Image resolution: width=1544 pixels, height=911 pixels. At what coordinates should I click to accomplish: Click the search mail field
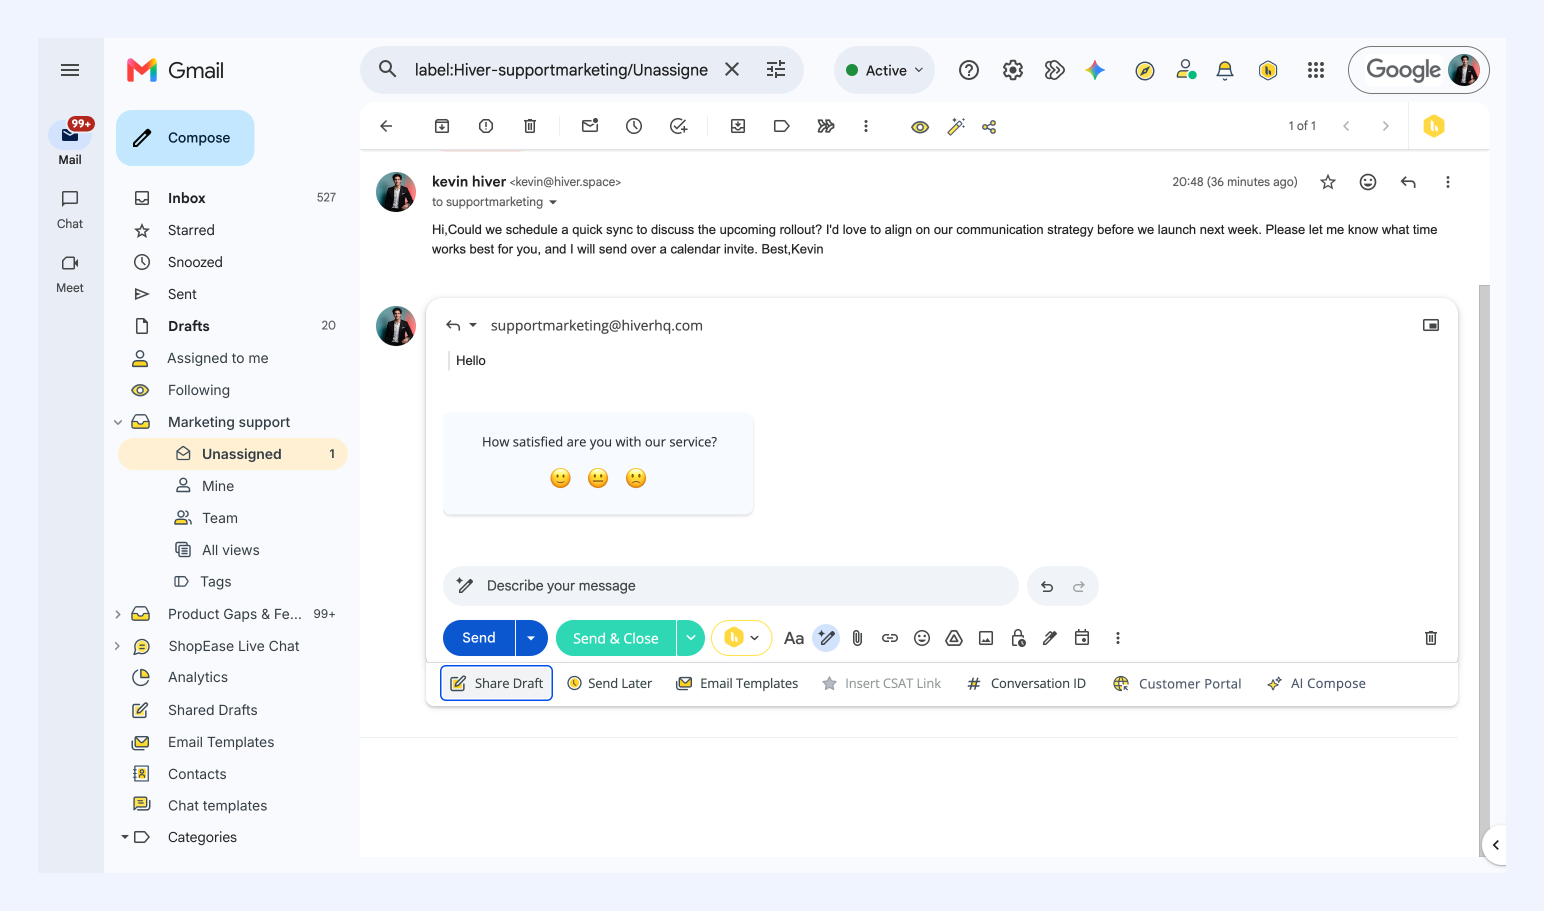pyautogui.click(x=560, y=70)
